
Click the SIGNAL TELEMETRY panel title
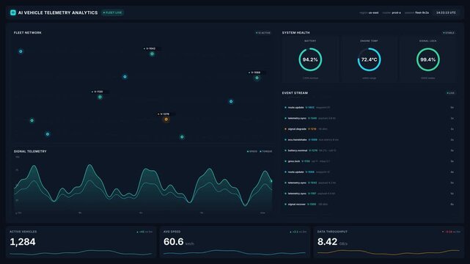30,151
